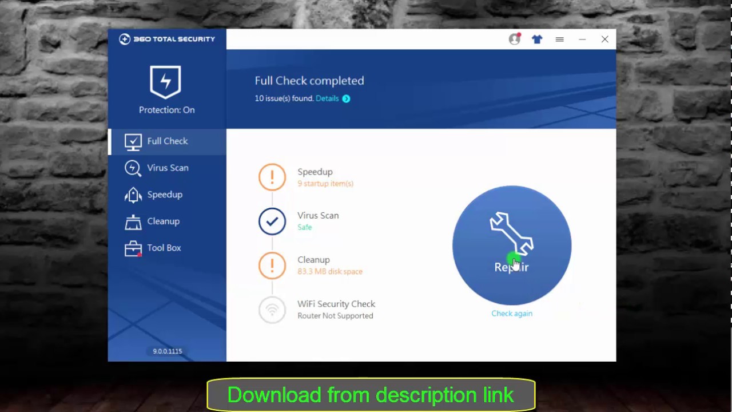Open the Tool Box section

tap(167, 248)
